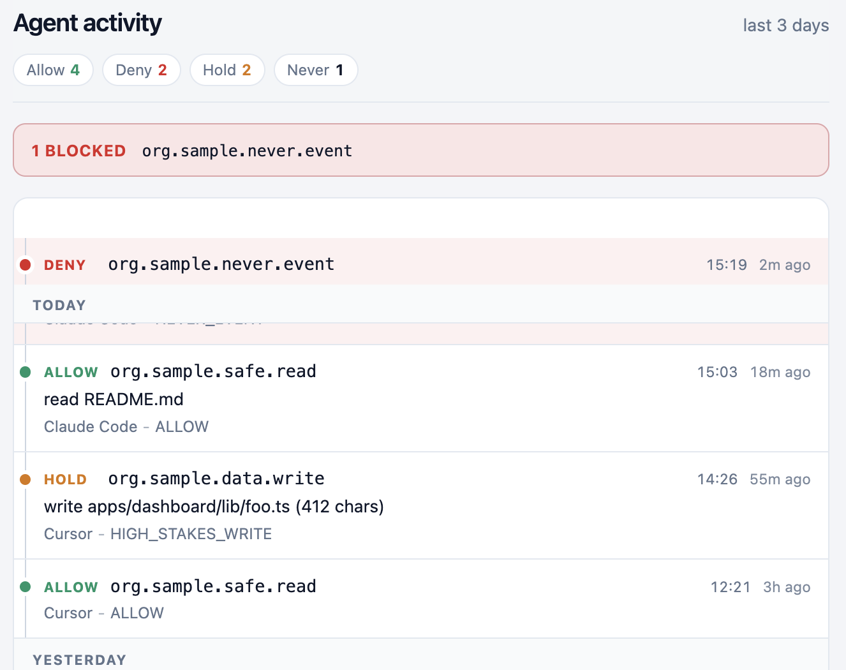Click the red DENY status dot
This screenshot has height=670, width=846.
click(x=26, y=265)
